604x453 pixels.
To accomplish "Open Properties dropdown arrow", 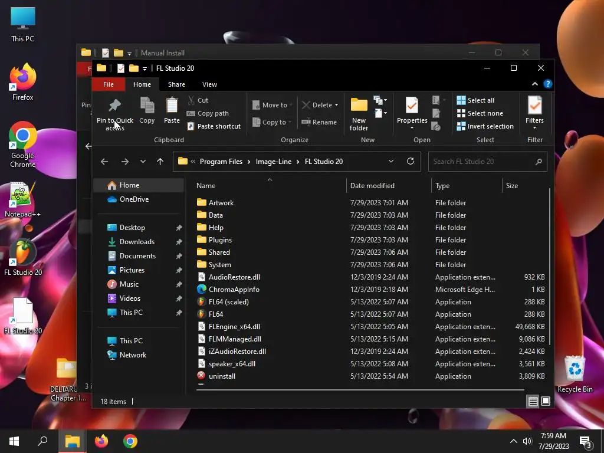I will [x=412, y=128].
